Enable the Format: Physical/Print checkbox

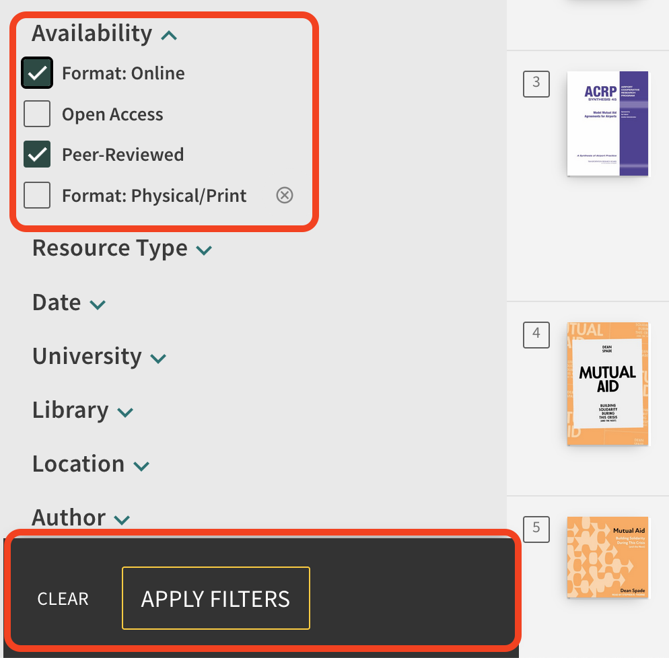coord(37,196)
